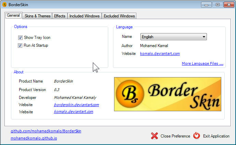This screenshot has height=145, width=236.
Task: Click the BorderSkin title bar app icon
Action: coord(4,5)
